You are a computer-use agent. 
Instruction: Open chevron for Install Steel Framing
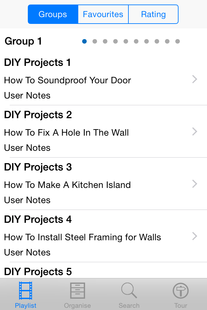coord(194,236)
